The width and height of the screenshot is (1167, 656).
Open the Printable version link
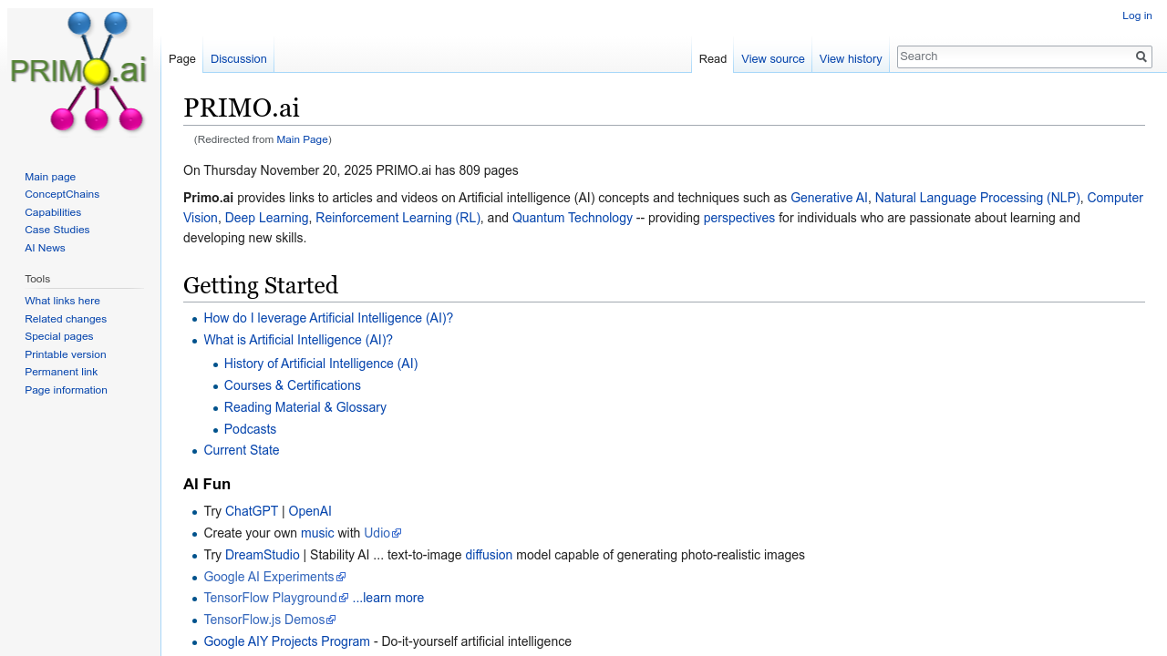[65, 354]
